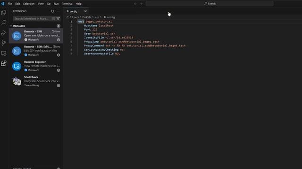Manage Remote - SSH: Editing extension gear

click(x=59, y=55)
